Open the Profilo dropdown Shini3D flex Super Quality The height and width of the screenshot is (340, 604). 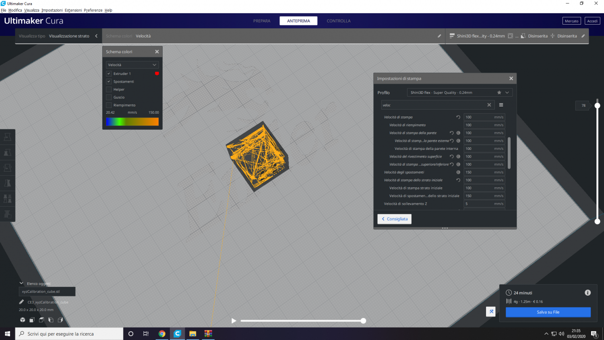(460, 92)
